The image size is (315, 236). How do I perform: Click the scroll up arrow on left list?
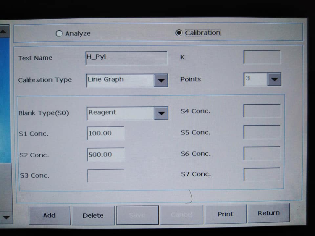coord(4,31)
